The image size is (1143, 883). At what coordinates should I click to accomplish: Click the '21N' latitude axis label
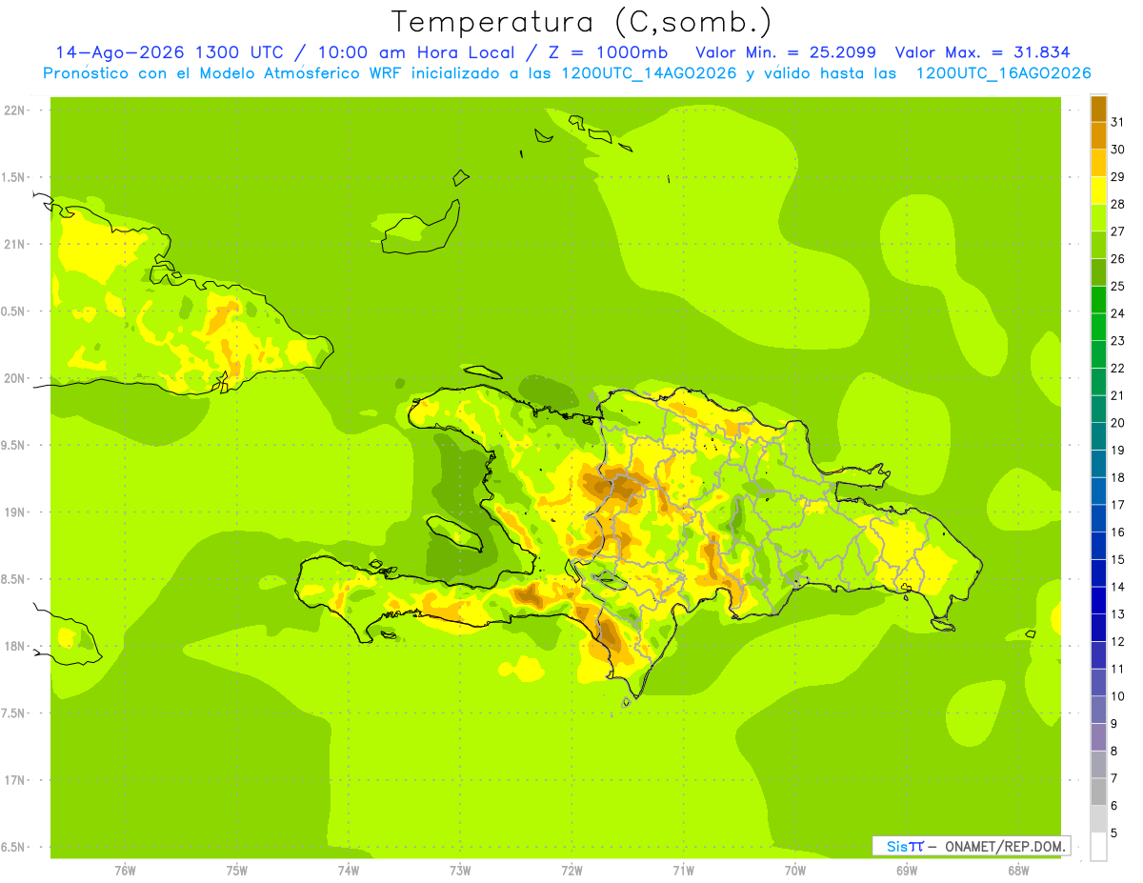pos(15,245)
